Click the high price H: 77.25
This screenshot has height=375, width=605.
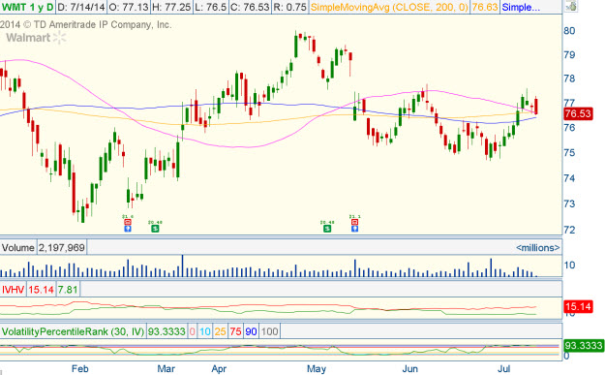click(x=171, y=7)
